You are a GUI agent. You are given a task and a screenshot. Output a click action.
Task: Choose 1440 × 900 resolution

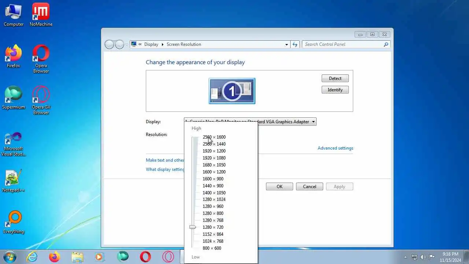coord(213,186)
